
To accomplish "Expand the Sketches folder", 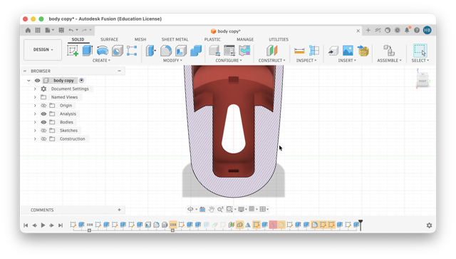I will (35, 131).
